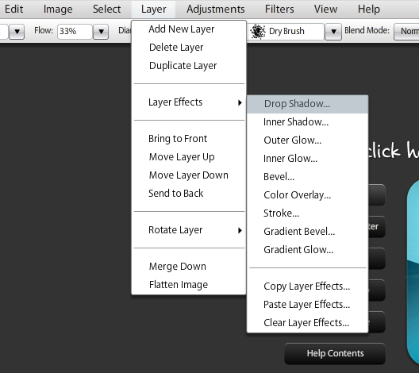Screen dimensions: 419x373
Task: Apply Color Overlay effect
Action: click(307, 195)
